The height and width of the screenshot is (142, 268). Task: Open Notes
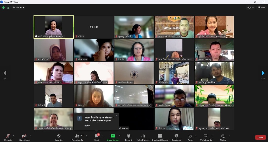223,137
